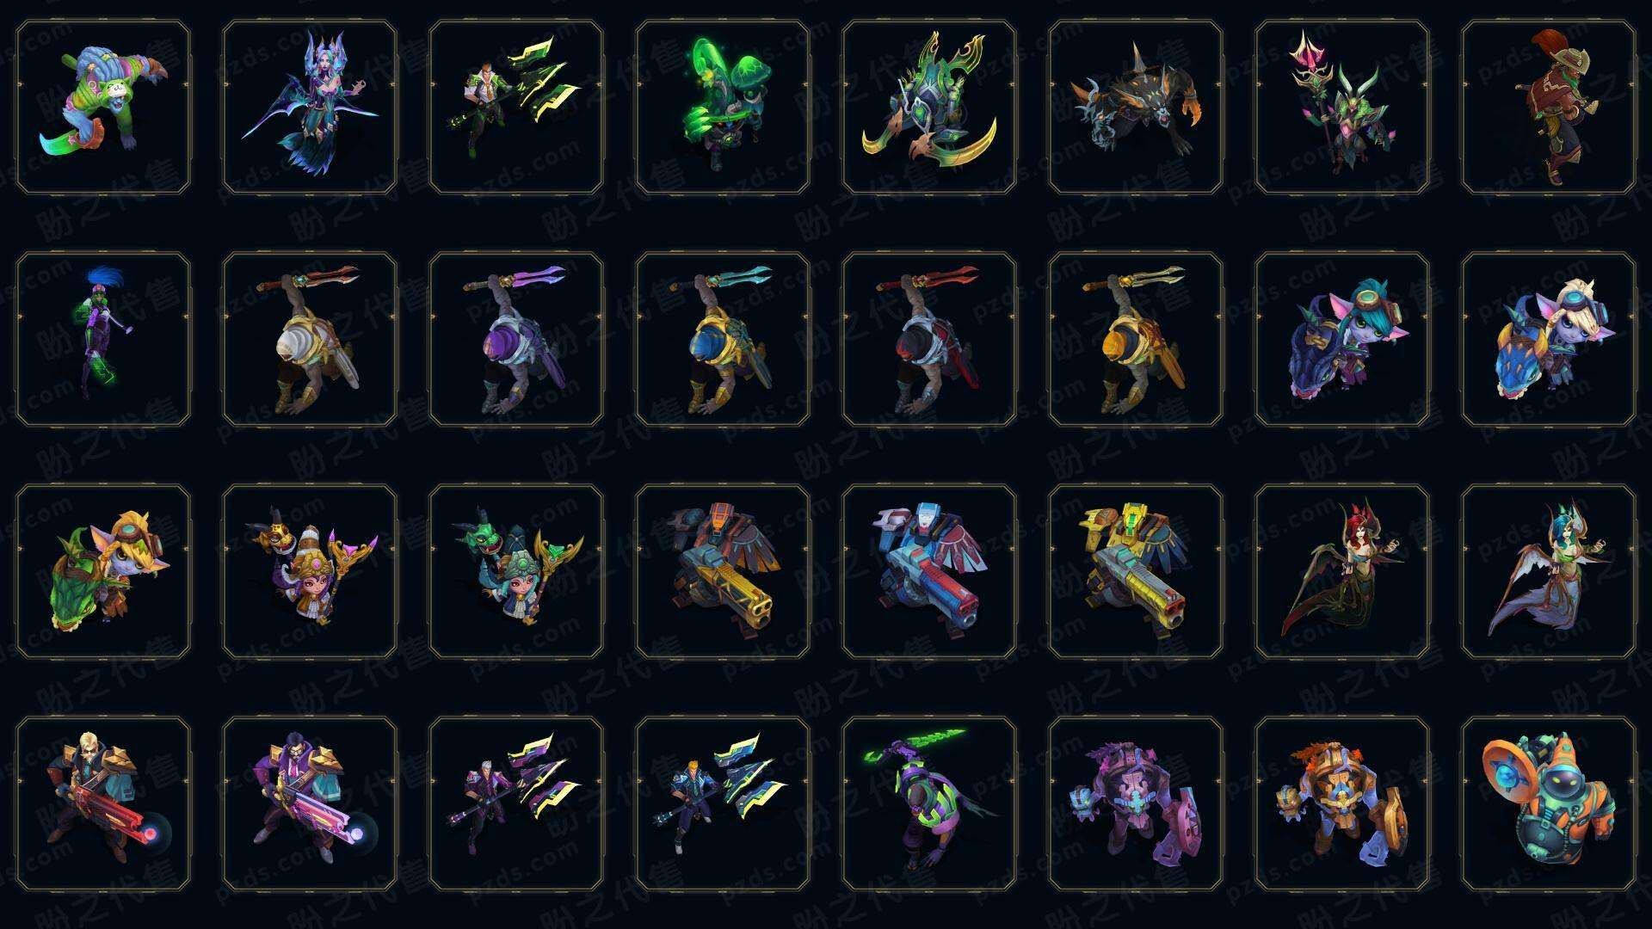1652x929 pixels.
Task: Pick the cowboy hat red-haired character icon
Action: [x=1549, y=108]
